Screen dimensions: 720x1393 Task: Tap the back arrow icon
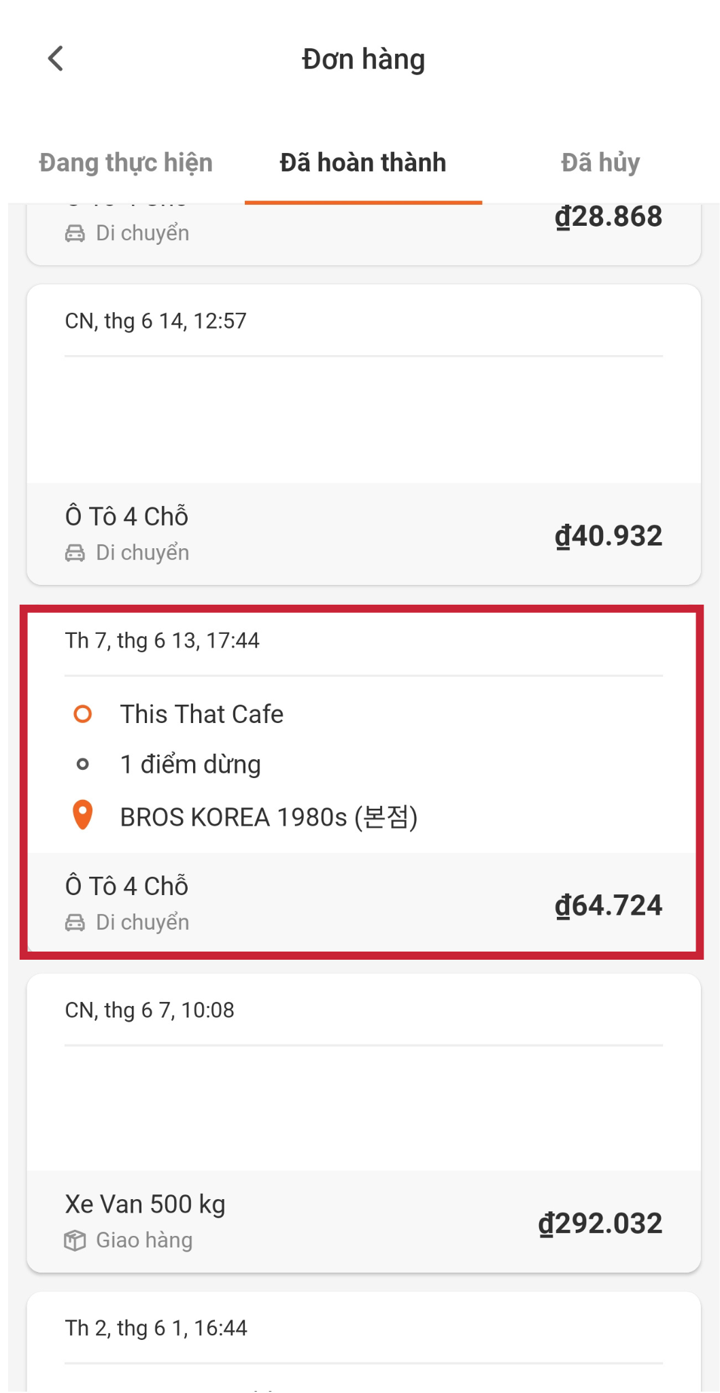point(56,58)
